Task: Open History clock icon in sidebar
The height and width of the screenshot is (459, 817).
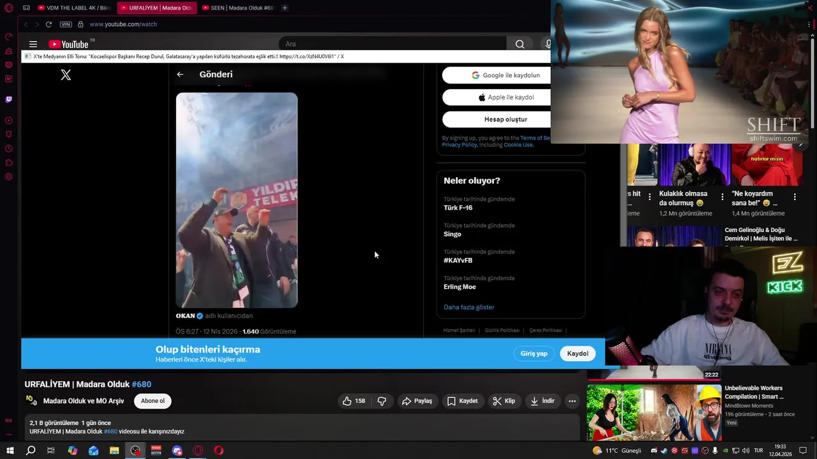Action: pyautogui.click(x=9, y=149)
